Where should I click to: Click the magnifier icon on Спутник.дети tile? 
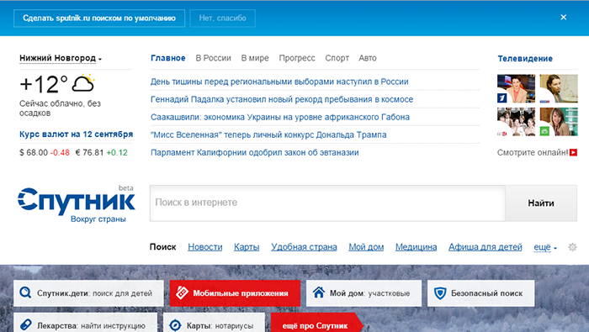[x=25, y=292]
